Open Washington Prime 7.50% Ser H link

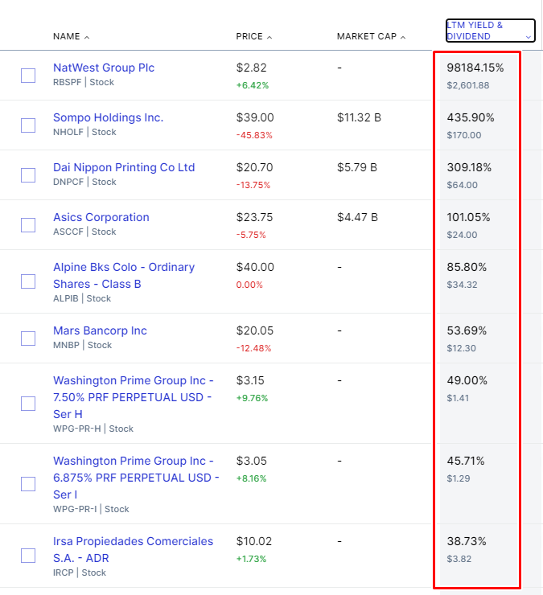point(134,397)
